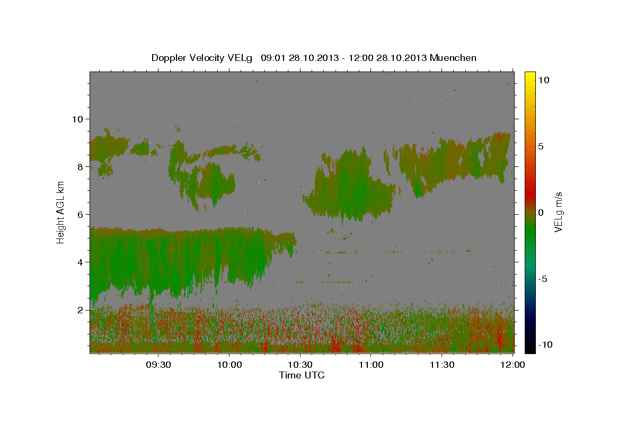Click the plot title starting 'Doppler Velocity VELg'

pos(314,58)
